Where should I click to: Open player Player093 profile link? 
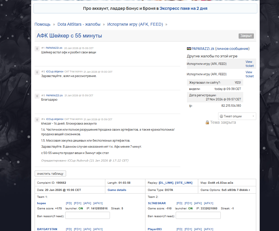[155, 229]
